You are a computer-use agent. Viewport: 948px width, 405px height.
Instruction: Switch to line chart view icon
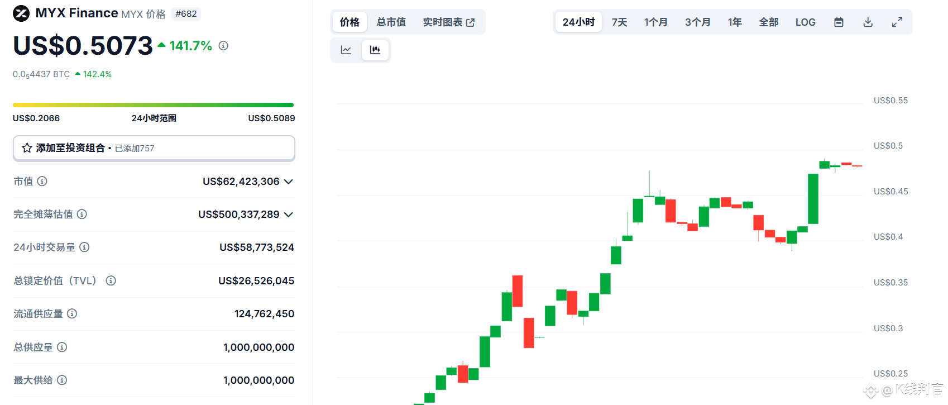(346, 50)
